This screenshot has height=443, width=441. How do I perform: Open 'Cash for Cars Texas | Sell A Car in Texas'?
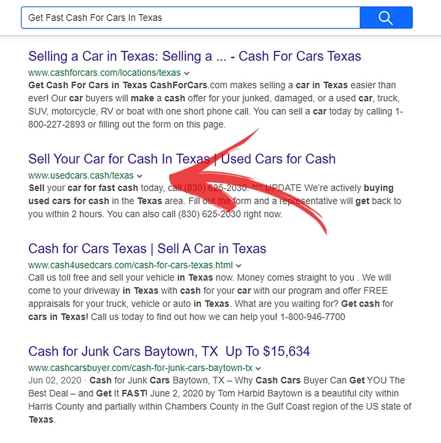pos(147,249)
